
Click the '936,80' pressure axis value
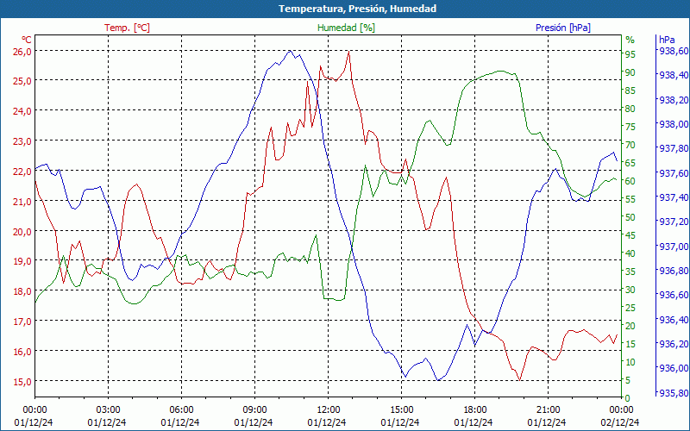673,271
